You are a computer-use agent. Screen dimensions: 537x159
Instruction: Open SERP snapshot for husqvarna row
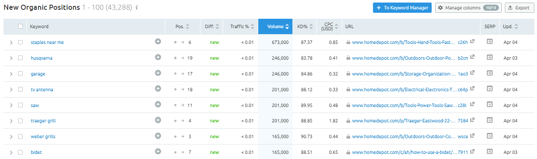pos(490,58)
